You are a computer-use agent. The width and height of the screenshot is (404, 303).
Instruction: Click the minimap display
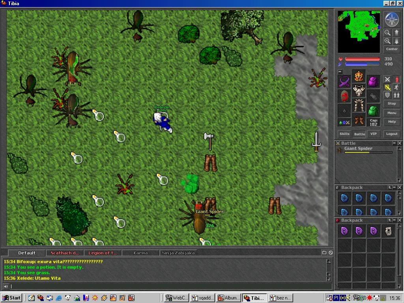[359, 32]
